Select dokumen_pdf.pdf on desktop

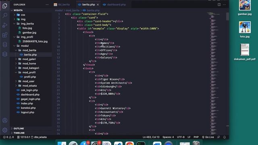[x=245, y=52]
